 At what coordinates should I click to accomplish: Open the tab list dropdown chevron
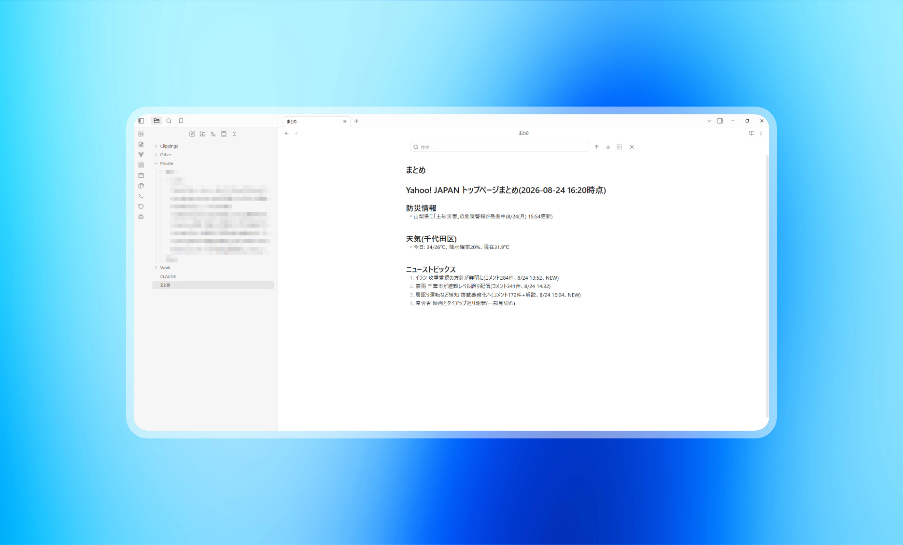(x=709, y=121)
